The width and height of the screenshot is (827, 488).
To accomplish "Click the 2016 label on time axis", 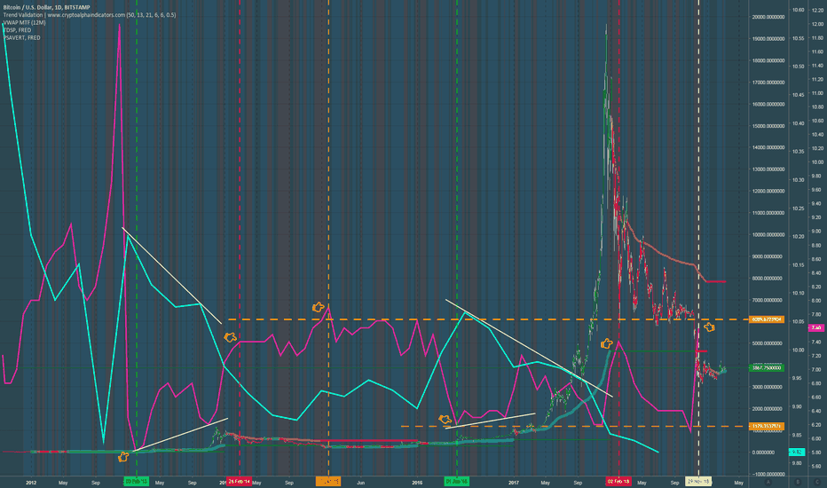I will pos(417,483).
